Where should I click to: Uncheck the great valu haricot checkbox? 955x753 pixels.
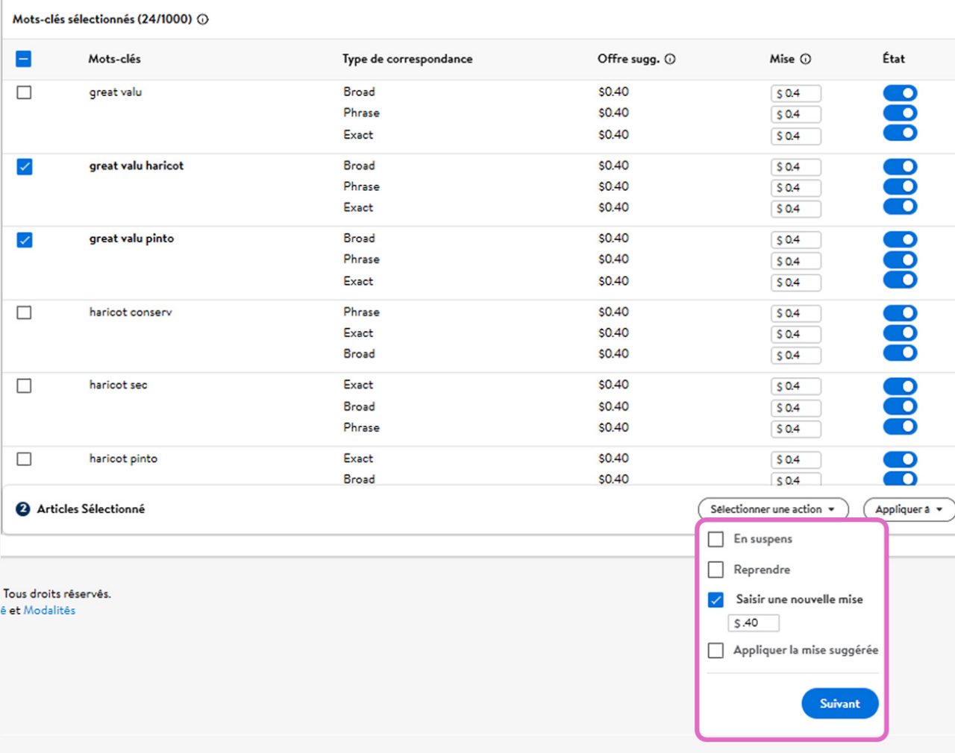pos(24,166)
